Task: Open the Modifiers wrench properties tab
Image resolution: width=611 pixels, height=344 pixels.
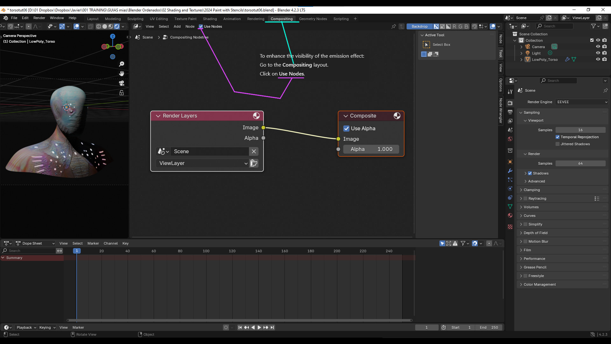Action: [x=510, y=171]
